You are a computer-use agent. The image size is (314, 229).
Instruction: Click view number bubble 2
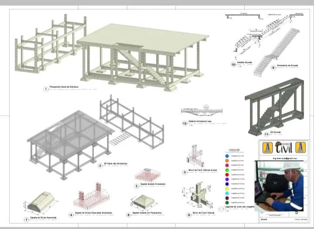pyautogui.click(x=100, y=166)
